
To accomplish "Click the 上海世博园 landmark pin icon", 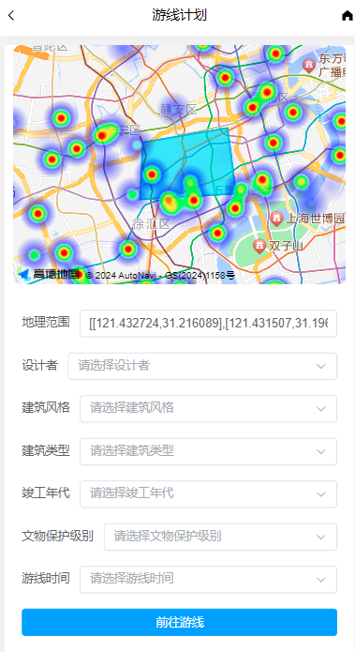I will [277, 218].
